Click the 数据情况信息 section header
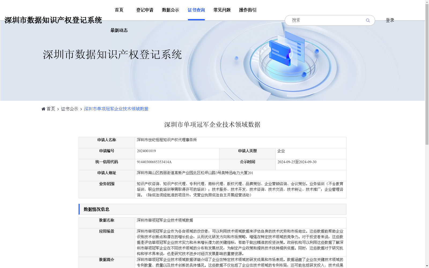The image size is (429, 268). coord(212,209)
